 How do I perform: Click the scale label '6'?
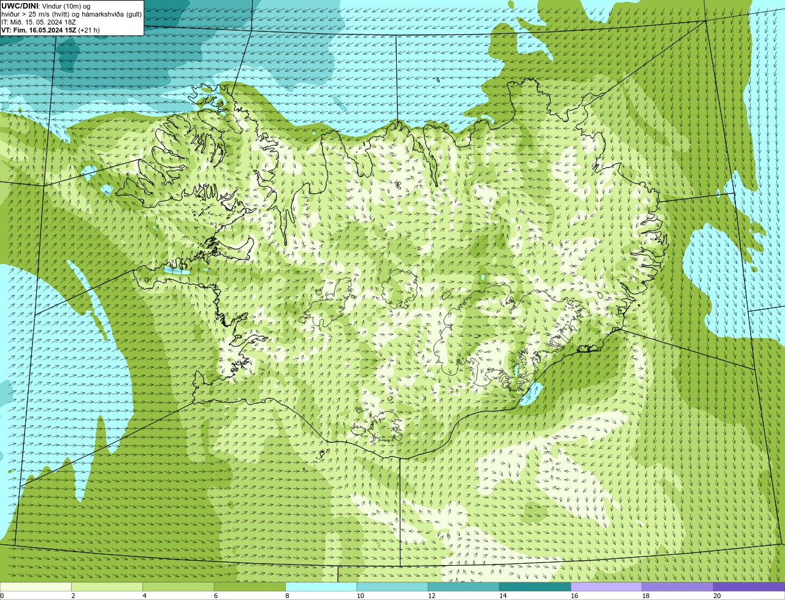tap(216, 596)
